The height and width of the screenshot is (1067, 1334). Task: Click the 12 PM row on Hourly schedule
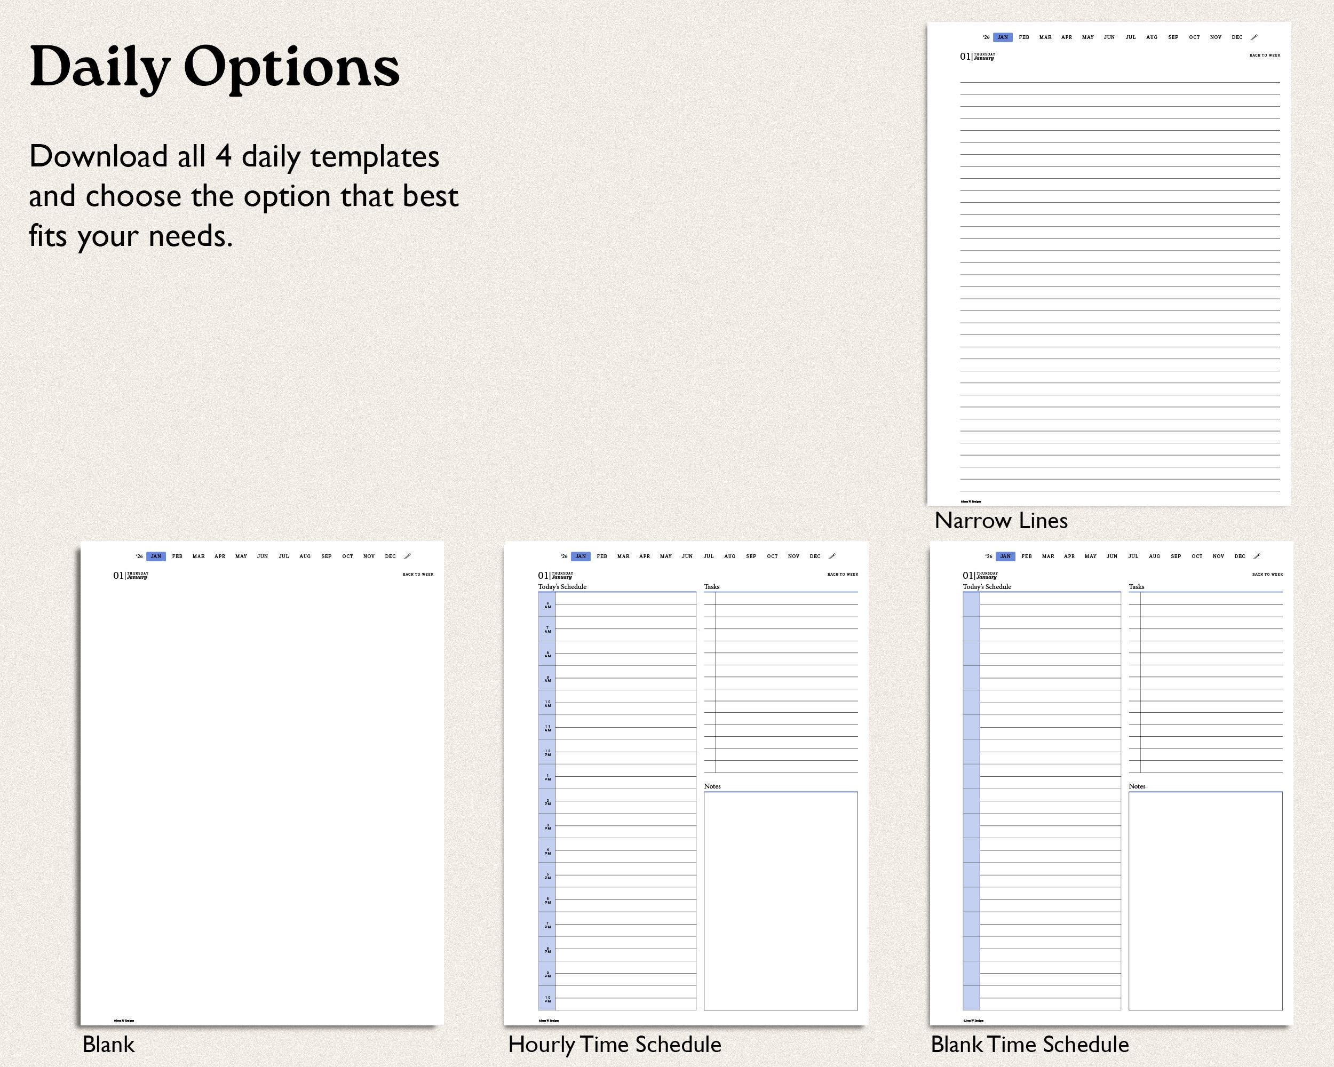coord(617,752)
